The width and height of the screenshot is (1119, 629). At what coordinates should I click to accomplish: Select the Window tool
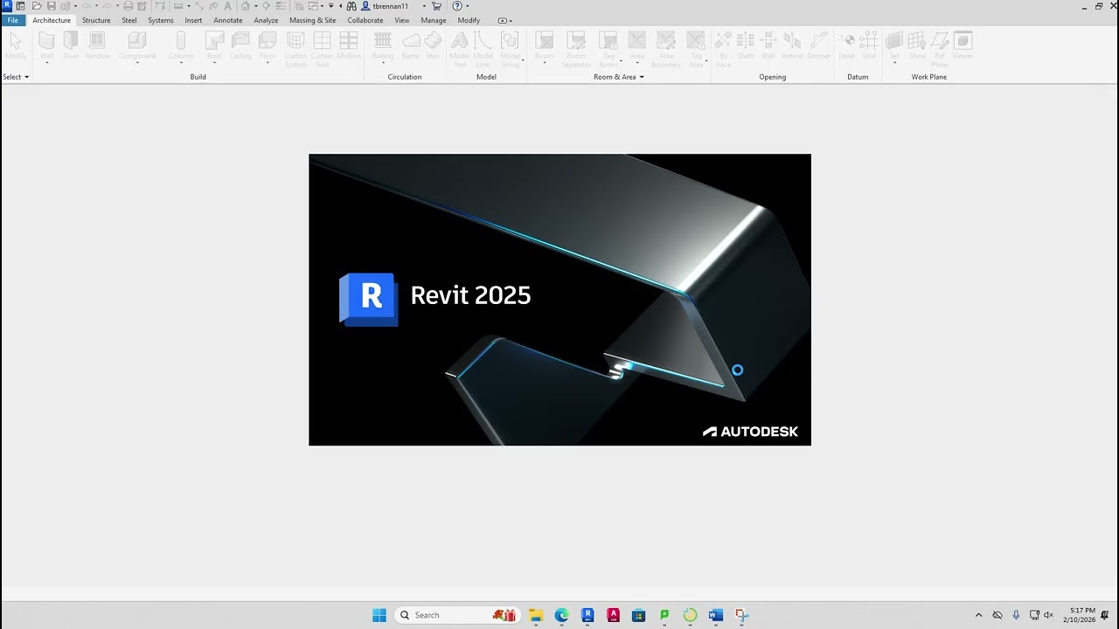[x=98, y=46]
